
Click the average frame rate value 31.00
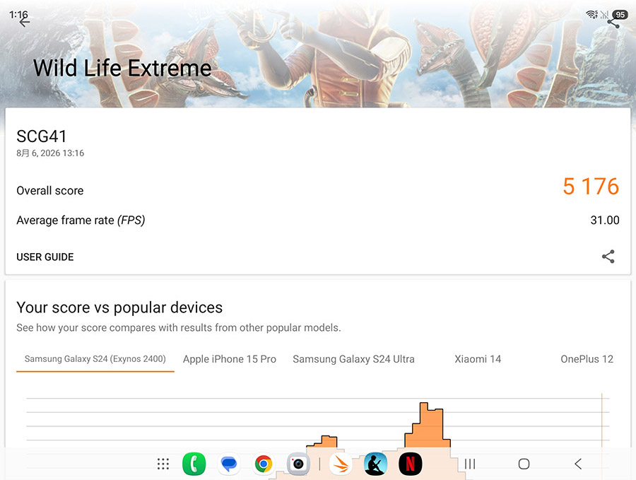tap(605, 221)
